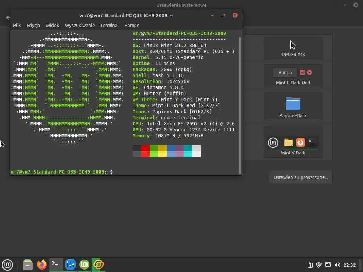Click the OS: Linux Mint 21.2 line
The height and width of the screenshot is (272, 363).
169,45
